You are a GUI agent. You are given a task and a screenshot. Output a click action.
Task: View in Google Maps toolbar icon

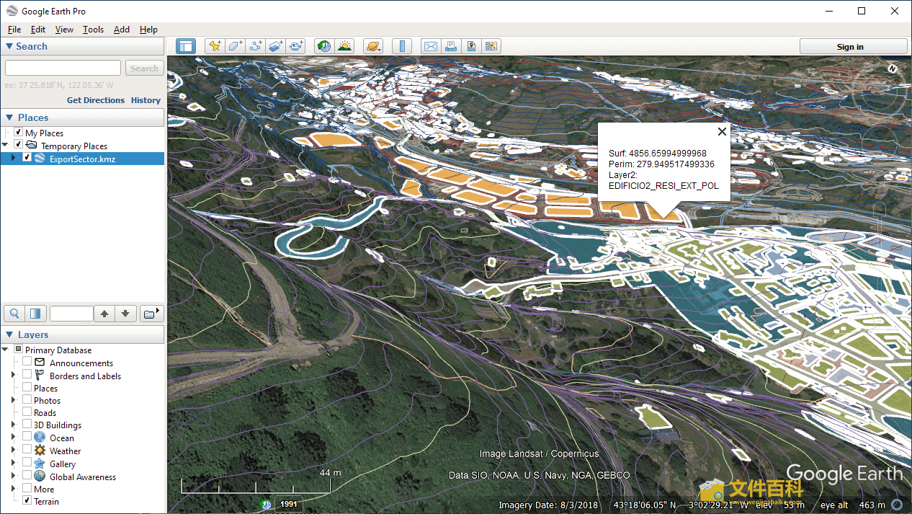(491, 46)
